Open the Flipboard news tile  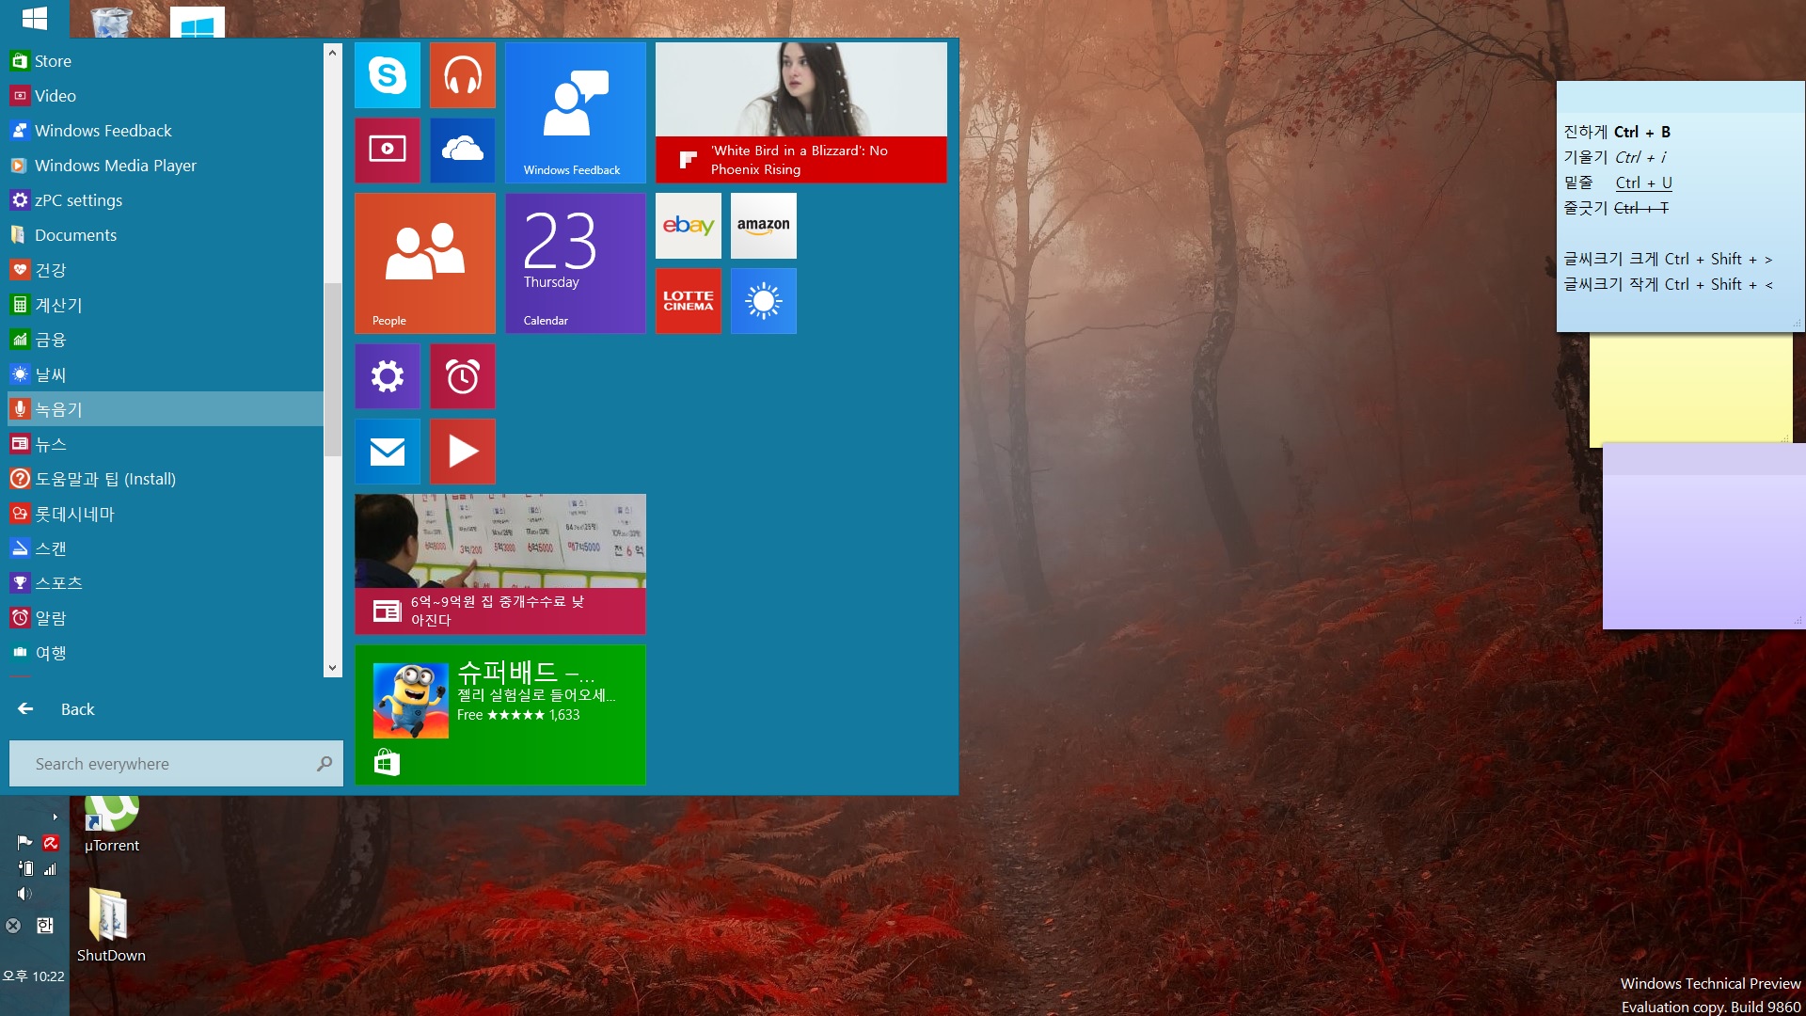(800, 113)
